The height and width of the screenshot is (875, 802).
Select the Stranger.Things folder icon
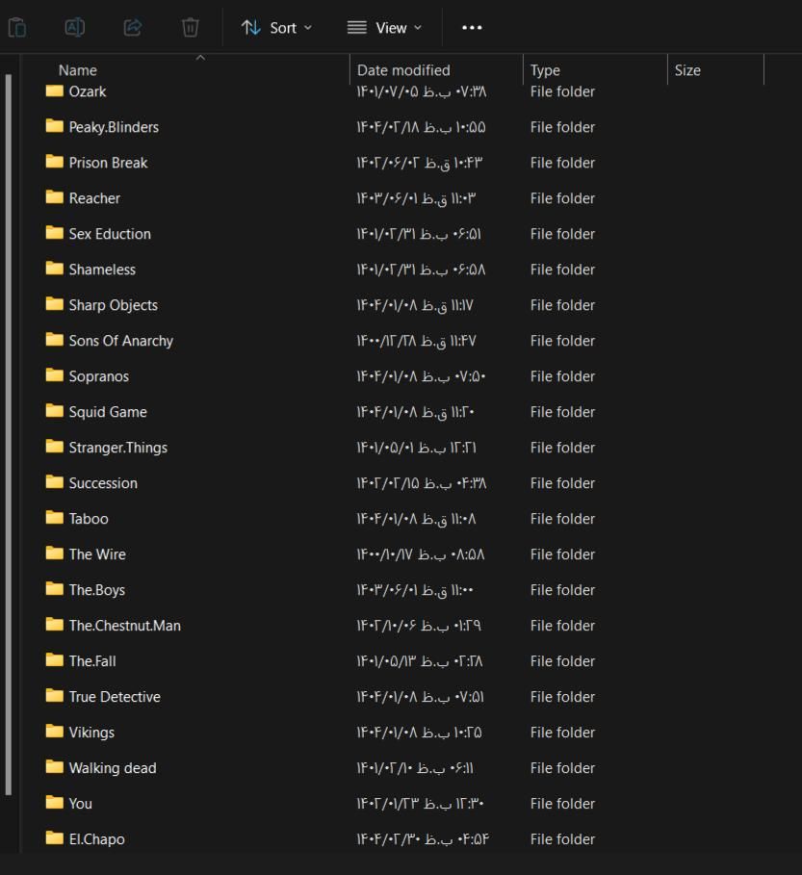(54, 447)
